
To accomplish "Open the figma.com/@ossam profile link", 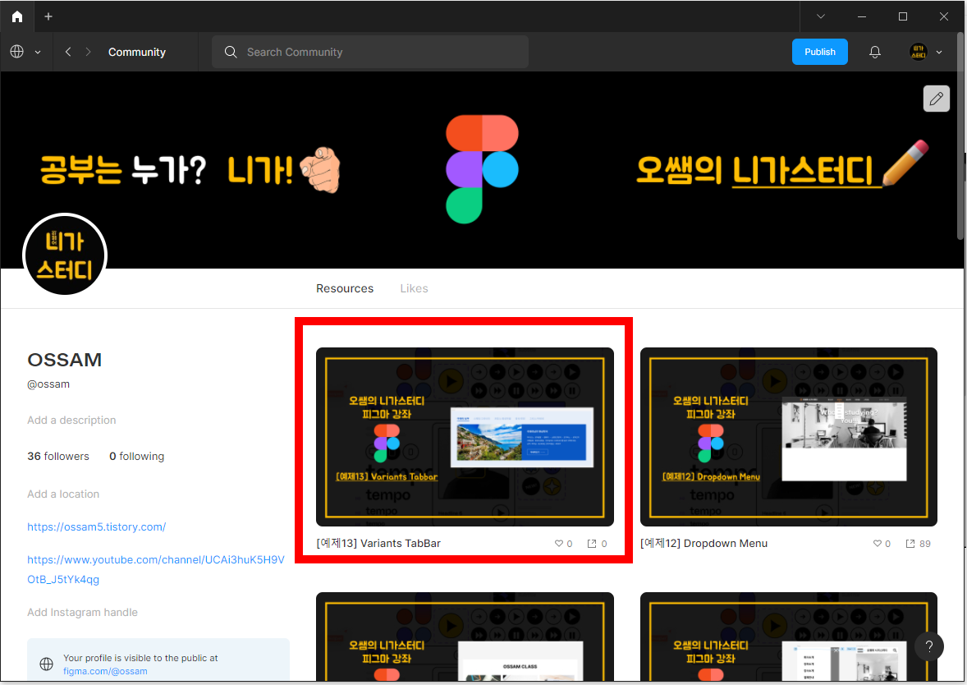I will (x=105, y=671).
